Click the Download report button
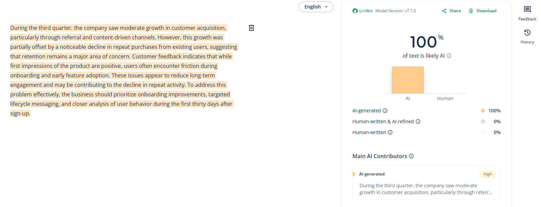The height and width of the screenshot is (207, 541). tap(483, 11)
